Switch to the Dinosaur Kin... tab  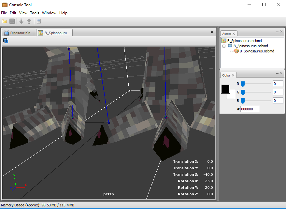pyautogui.click(x=19, y=33)
